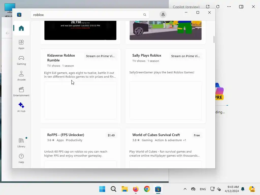Open the Sally Plays Roblox title
This screenshot has height=195, width=260.
[147, 55]
